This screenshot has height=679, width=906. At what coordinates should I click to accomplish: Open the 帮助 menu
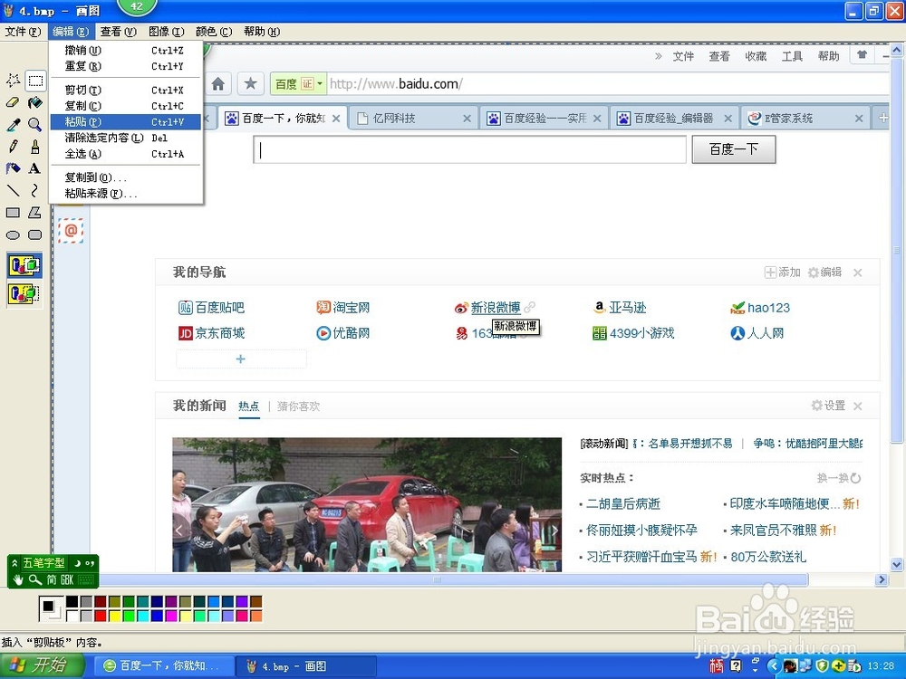pyautogui.click(x=261, y=32)
